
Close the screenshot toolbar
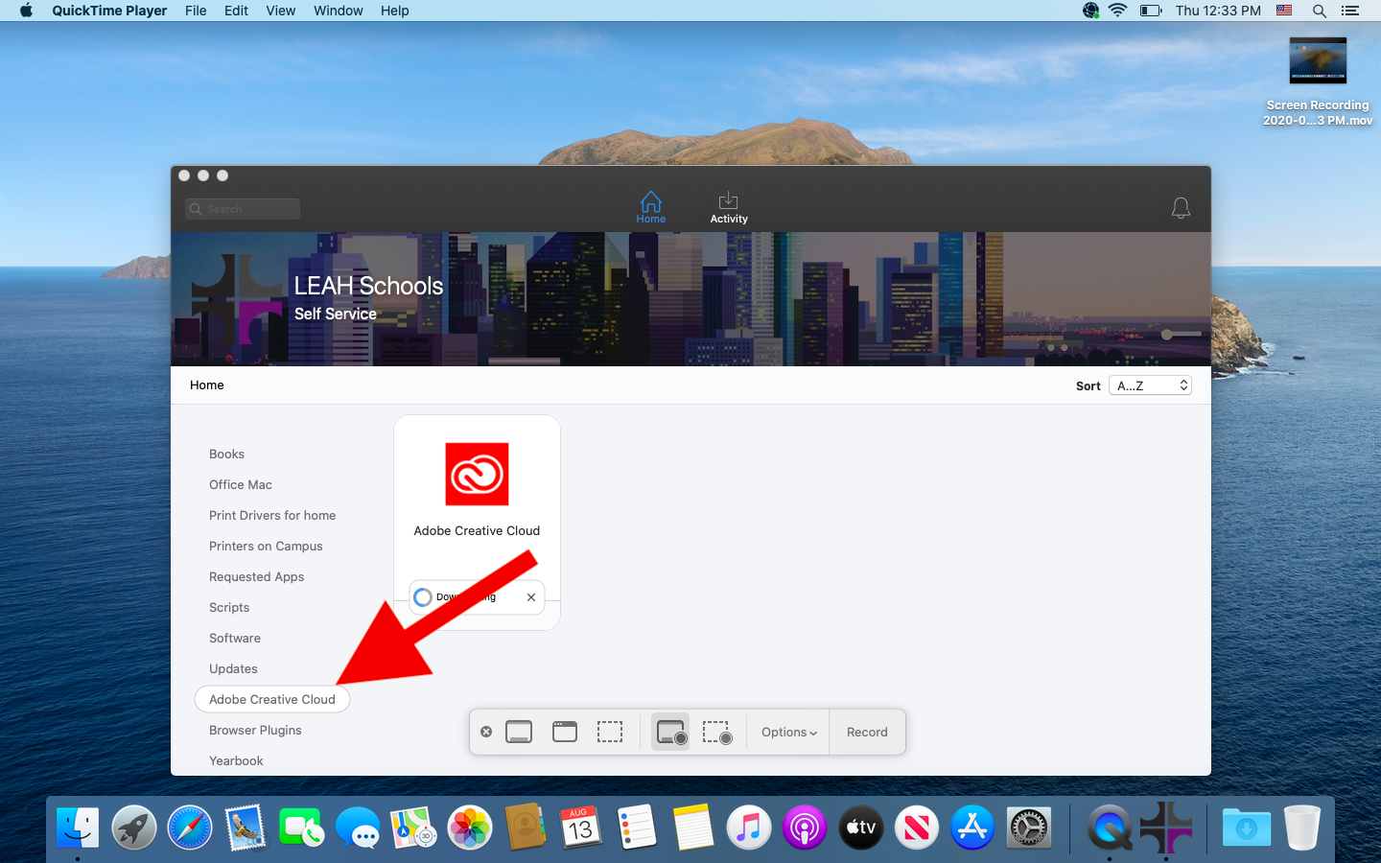(486, 733)
